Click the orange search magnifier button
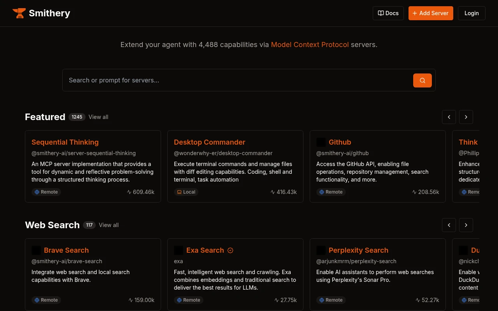This screenshot has height=311, width=498. coord(422,80)
